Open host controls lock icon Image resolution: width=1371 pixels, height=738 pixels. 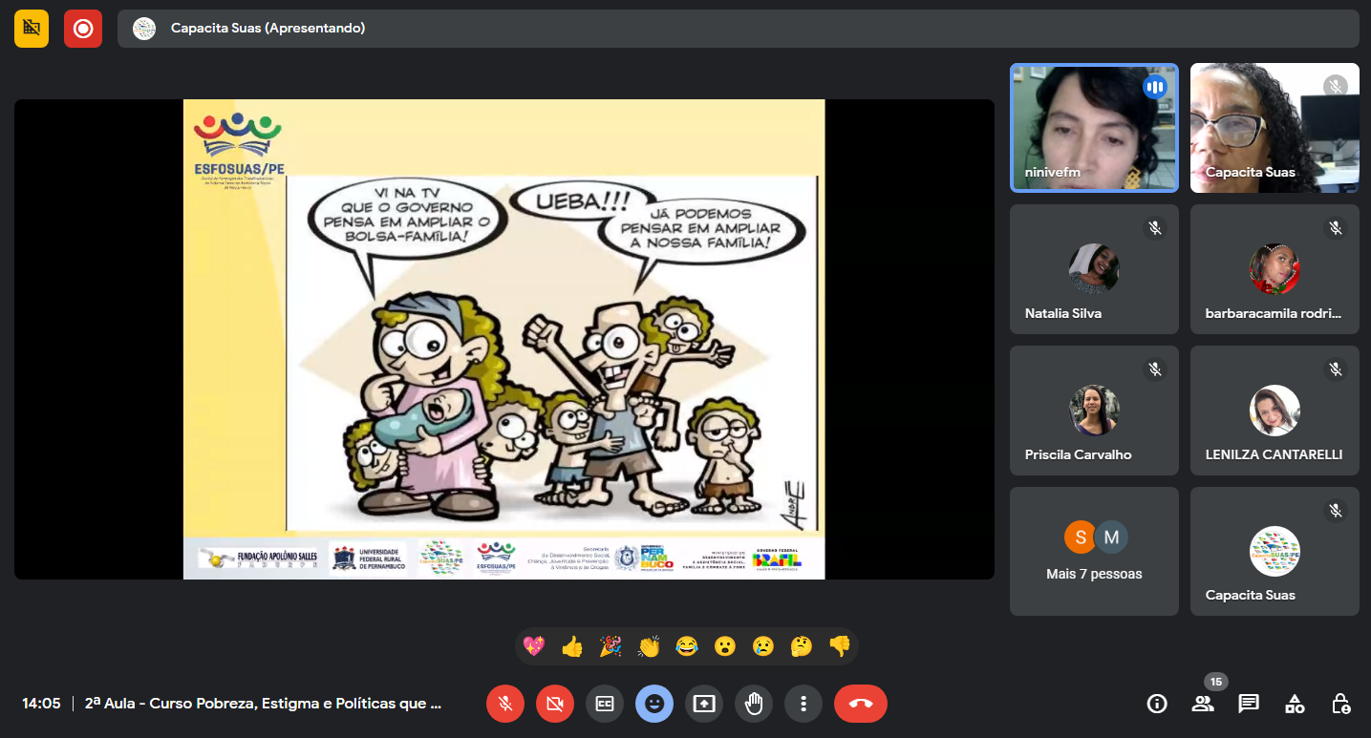click(1340, 705)
